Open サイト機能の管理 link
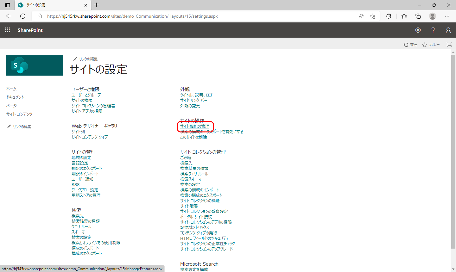This screenshot has height=272, width=456. tap(195, 126)
